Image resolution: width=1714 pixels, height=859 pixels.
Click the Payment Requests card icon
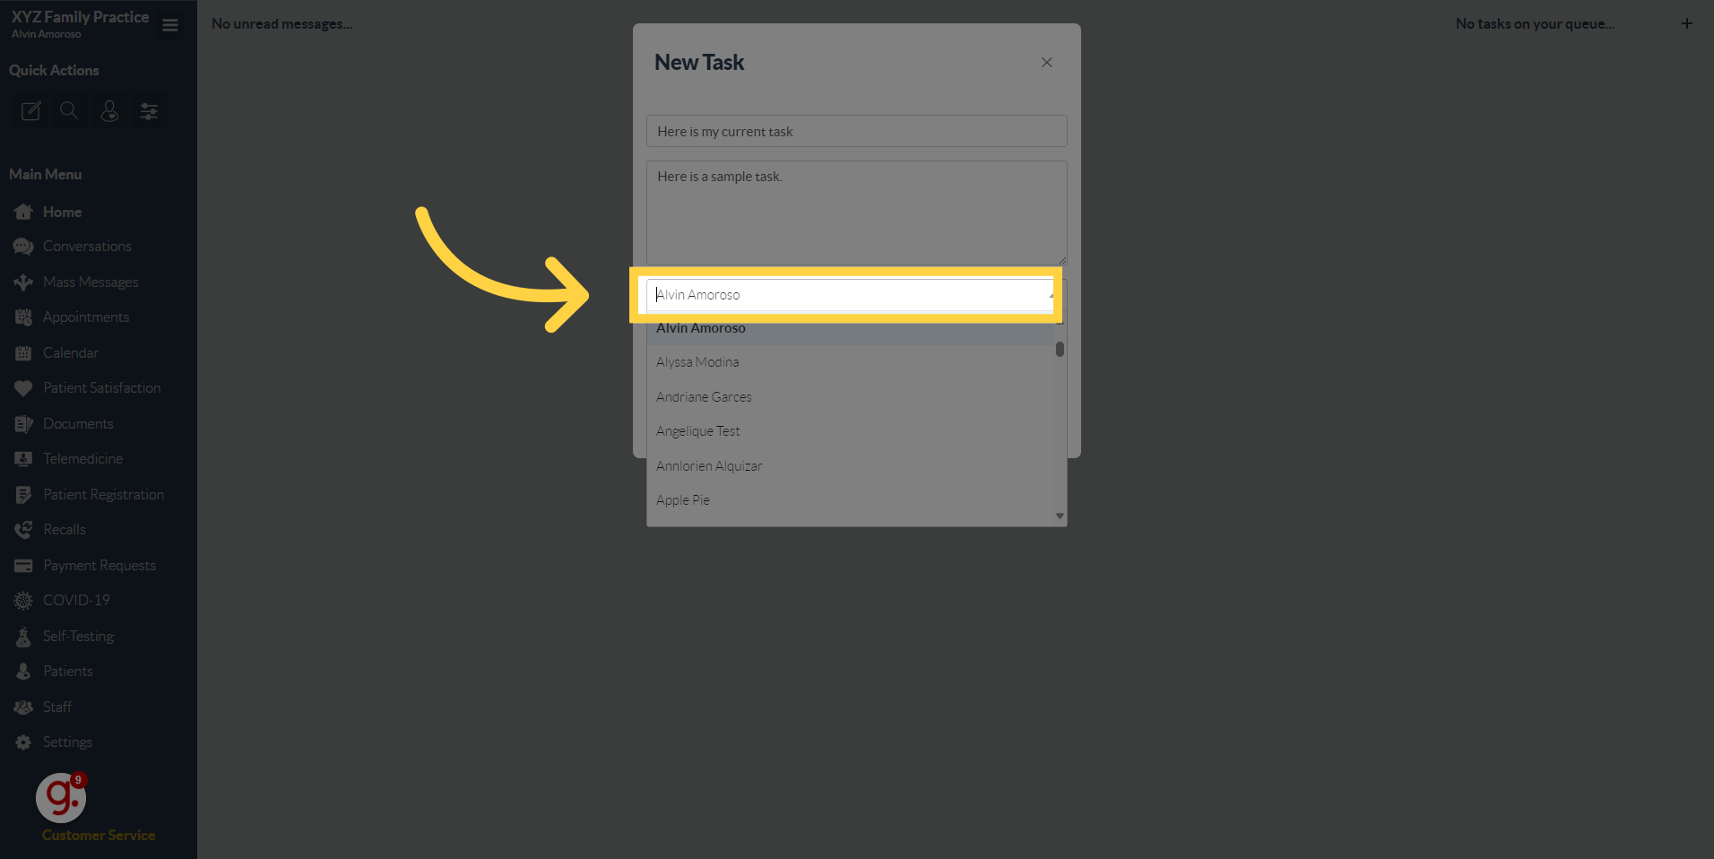tap(24, 564)
